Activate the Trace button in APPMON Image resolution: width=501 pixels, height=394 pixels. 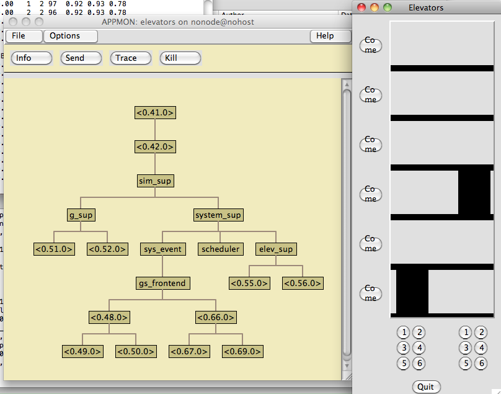tap(131, 58)
